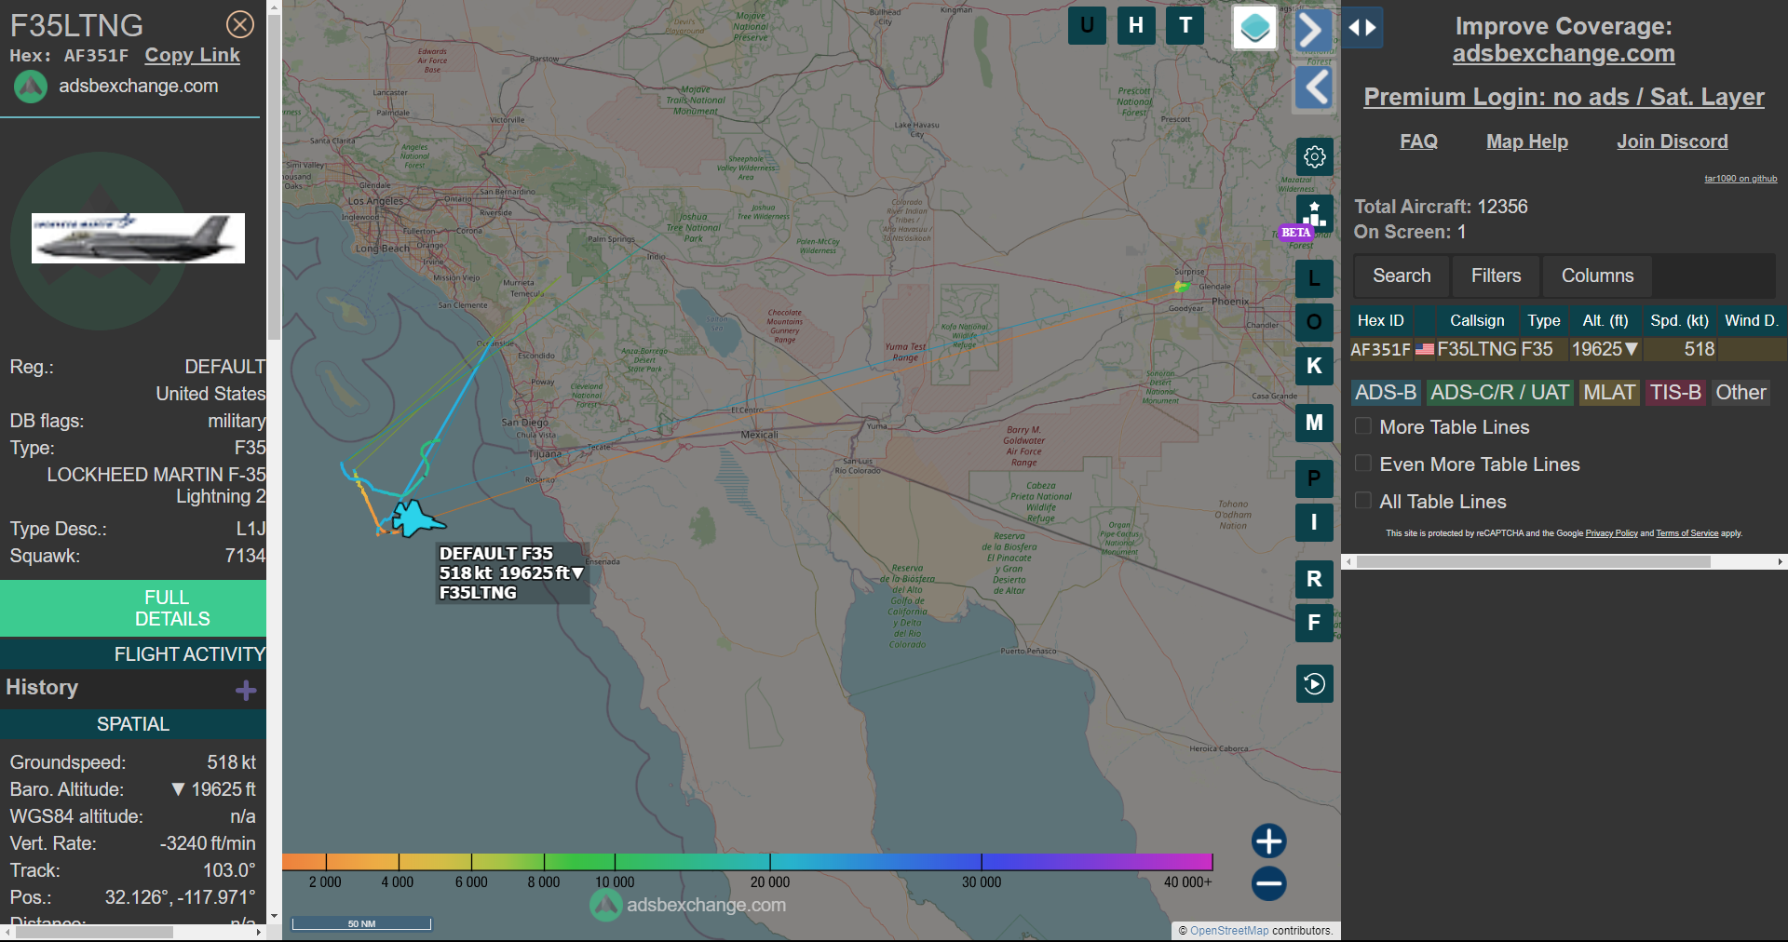
Task: Sort table by Wind D. column
Action: click(1751, 320)
